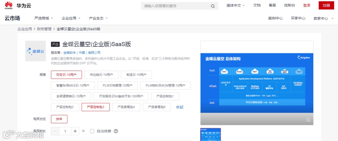Select the 制造云-10用户 specification

[136, 75]
